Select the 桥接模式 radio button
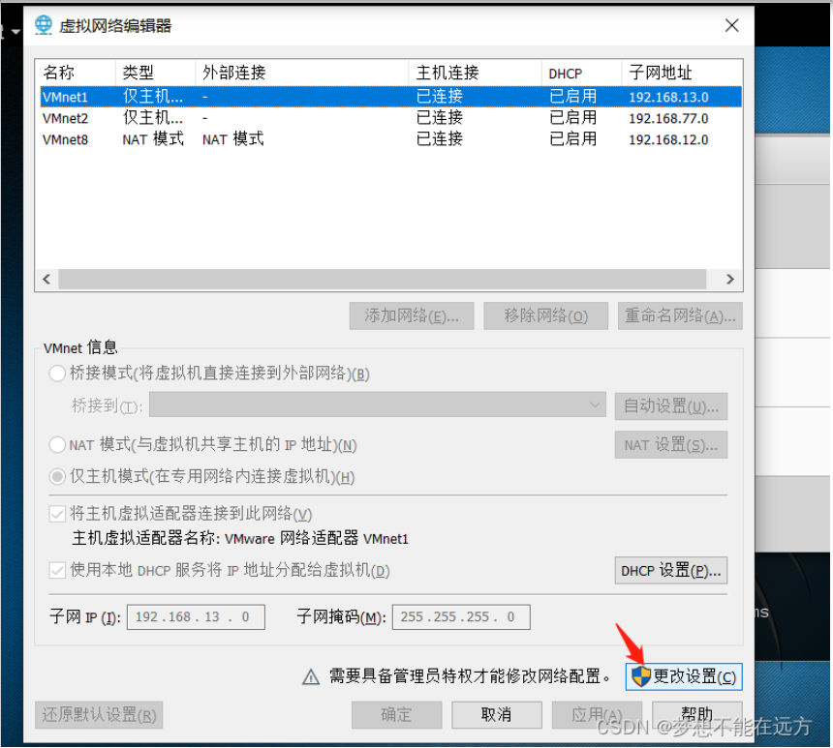Image resolution: width=833 pixels, height=748 pixels. pyautogui.click(x=57, y=374)
